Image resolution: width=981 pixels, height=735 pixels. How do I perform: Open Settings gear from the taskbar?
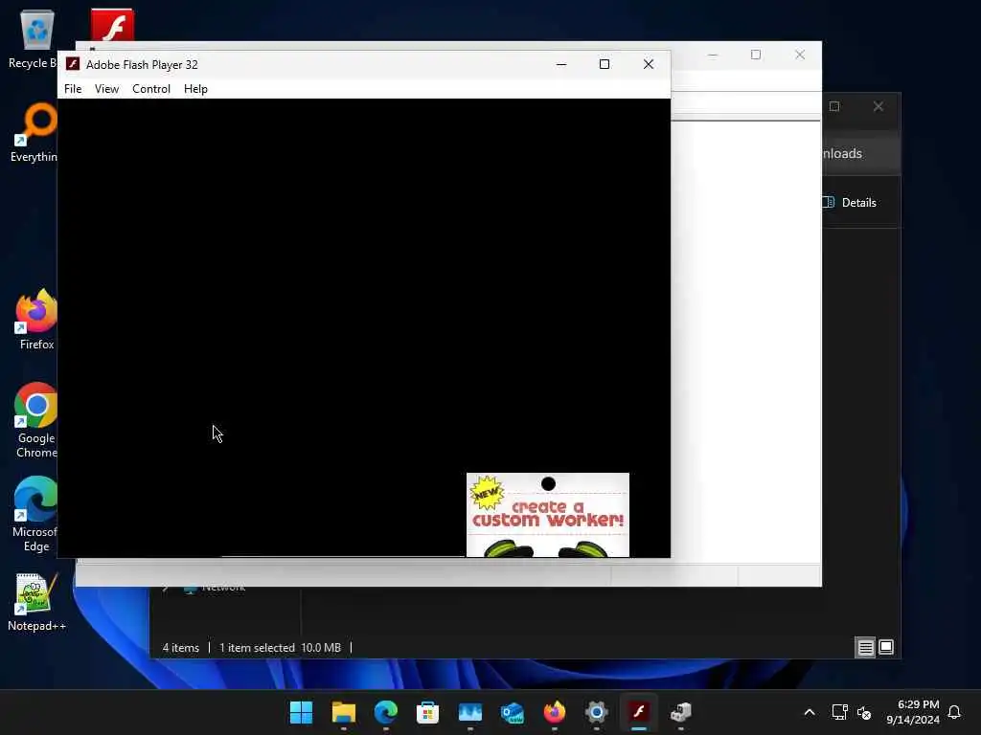pos(596,712)
